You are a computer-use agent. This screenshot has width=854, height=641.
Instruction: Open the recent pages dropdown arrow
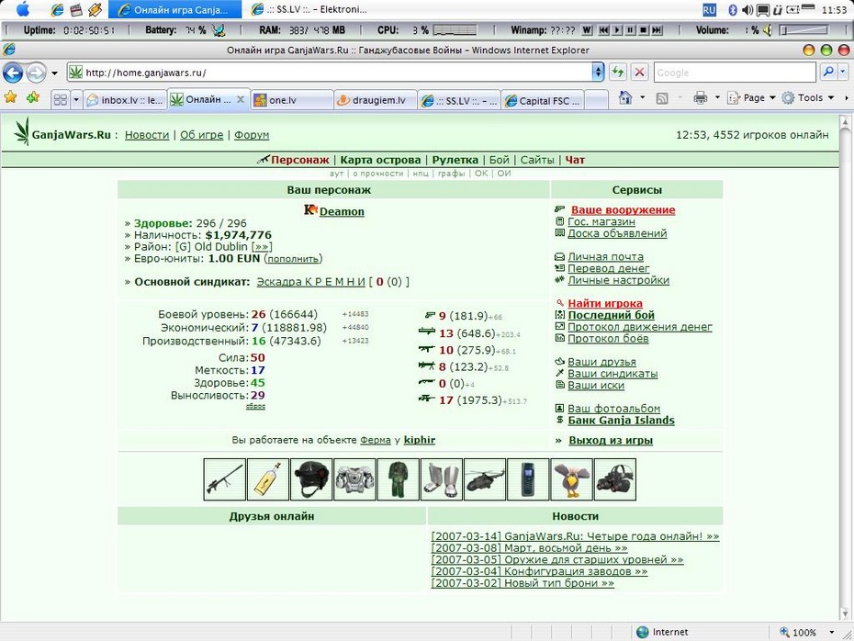click(54, 73)
